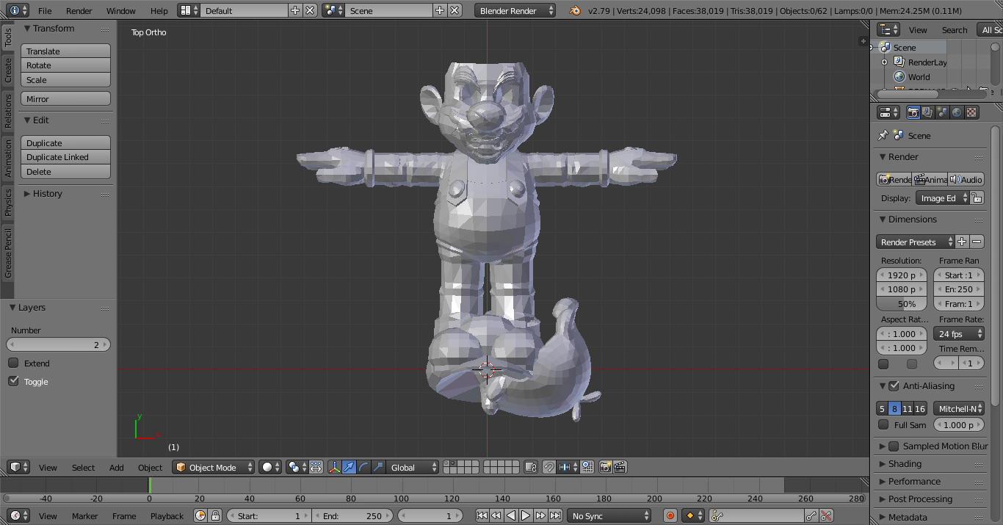Select 5 anti-aliasing samples

point(882,409)
